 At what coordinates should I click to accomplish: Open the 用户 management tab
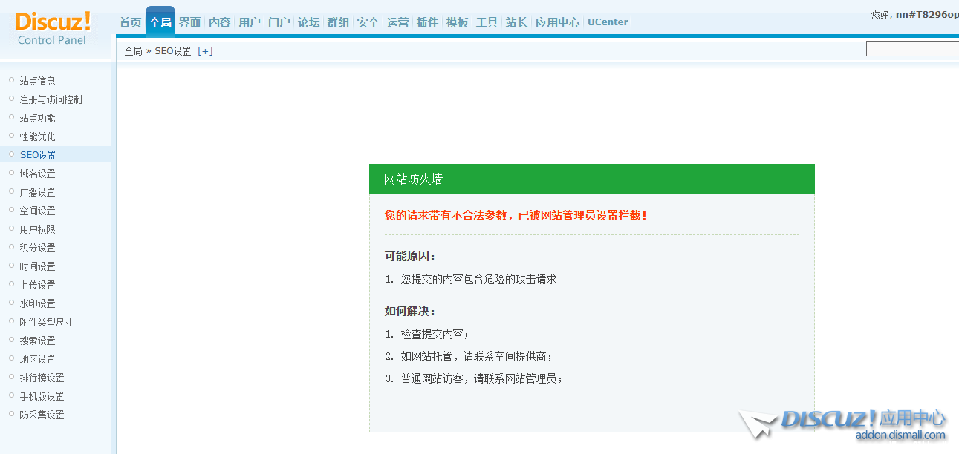click(250, 22)
